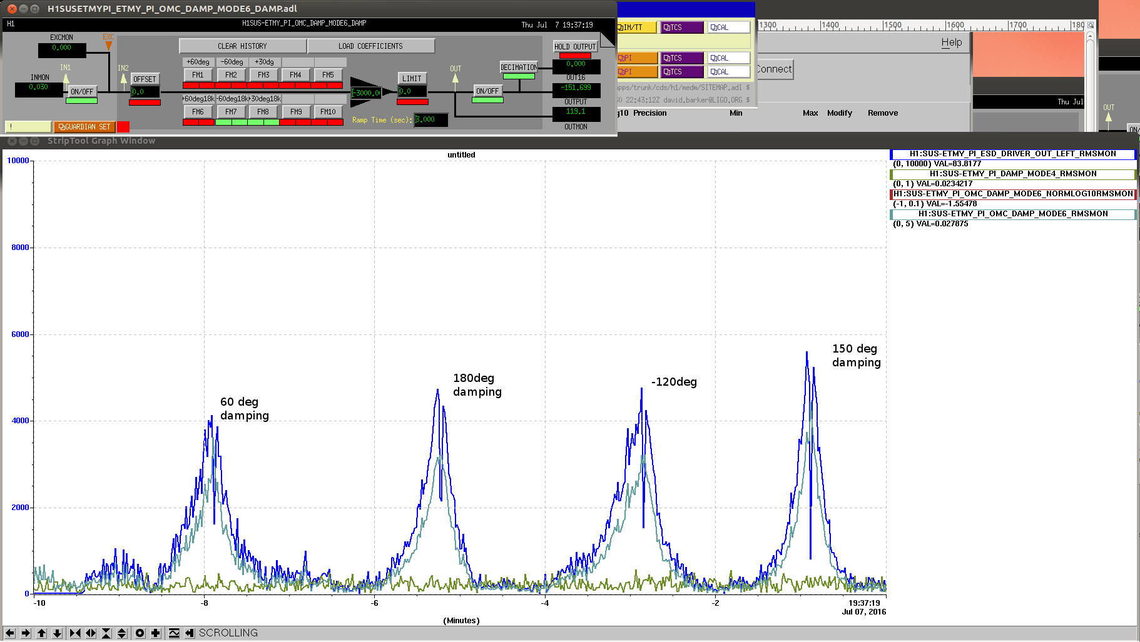1140x642 pixels.
Task: Pan the strip chart right with the right-arrow icon
Action: pos(26,633)
